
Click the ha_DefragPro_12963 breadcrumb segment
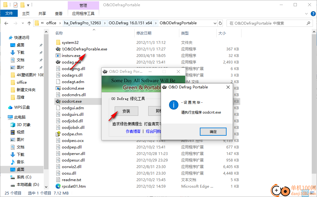tap(82, 23)
